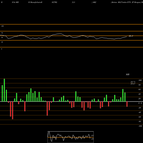Click the '0 0' zero label on MR axis
This screenshot has width=143, height=143.
tap(140, 103)
